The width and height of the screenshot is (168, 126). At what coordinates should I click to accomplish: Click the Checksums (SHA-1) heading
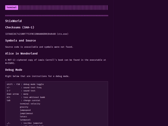20,27
